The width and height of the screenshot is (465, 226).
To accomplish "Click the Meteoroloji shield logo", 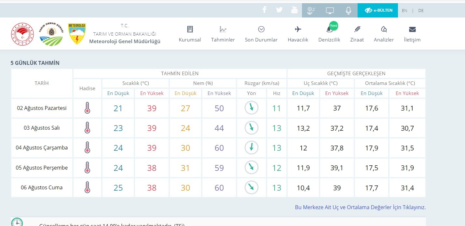I will pyautogui.click(x=77, y=34).
